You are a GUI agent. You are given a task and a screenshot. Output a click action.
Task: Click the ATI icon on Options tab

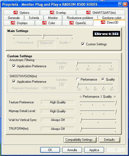coord(16,12)
